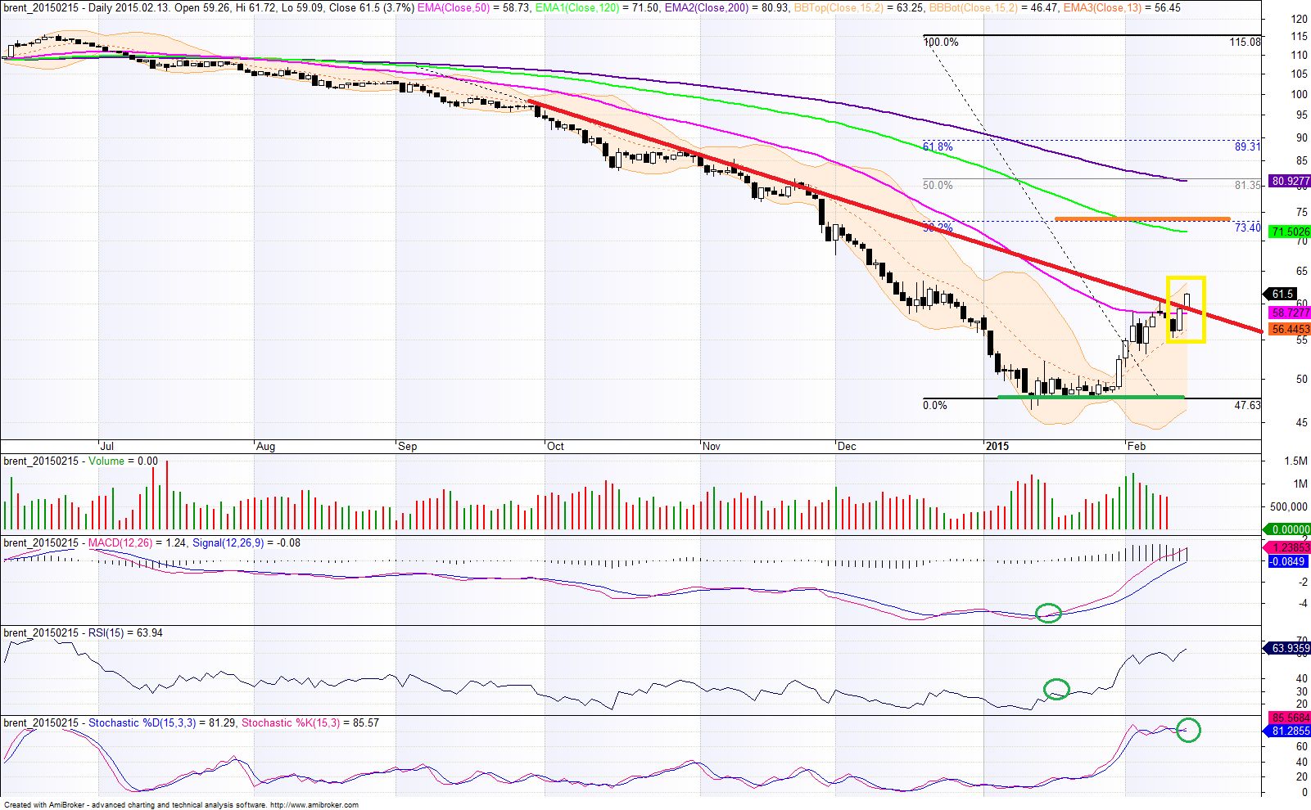Click the 1.5M volume axis label
The height and width of the screenshot is (810, 1311).
click(x=1298, y=461)
